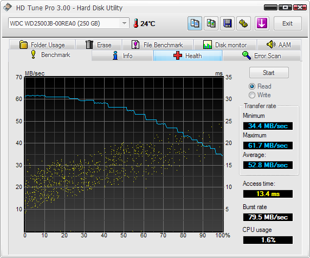Expand the drive selection dropdown arrow
Viewport: 310px width, 258px height.
[124, 23]
